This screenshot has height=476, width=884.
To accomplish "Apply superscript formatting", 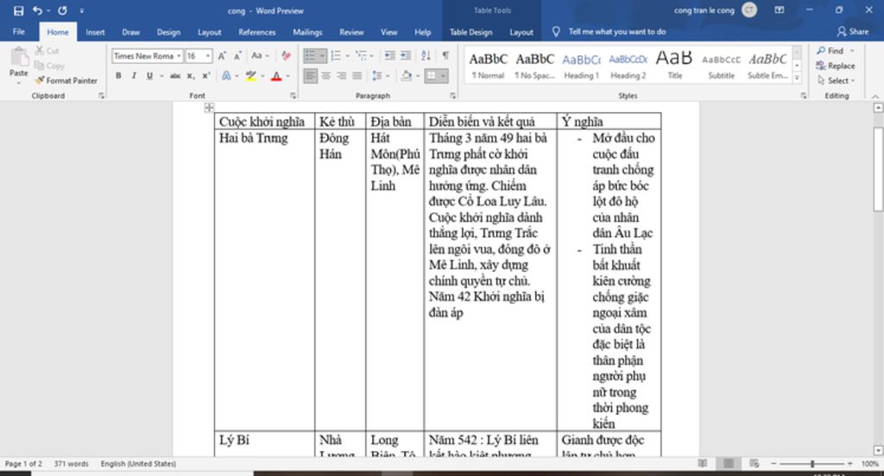I will point(205,76).
